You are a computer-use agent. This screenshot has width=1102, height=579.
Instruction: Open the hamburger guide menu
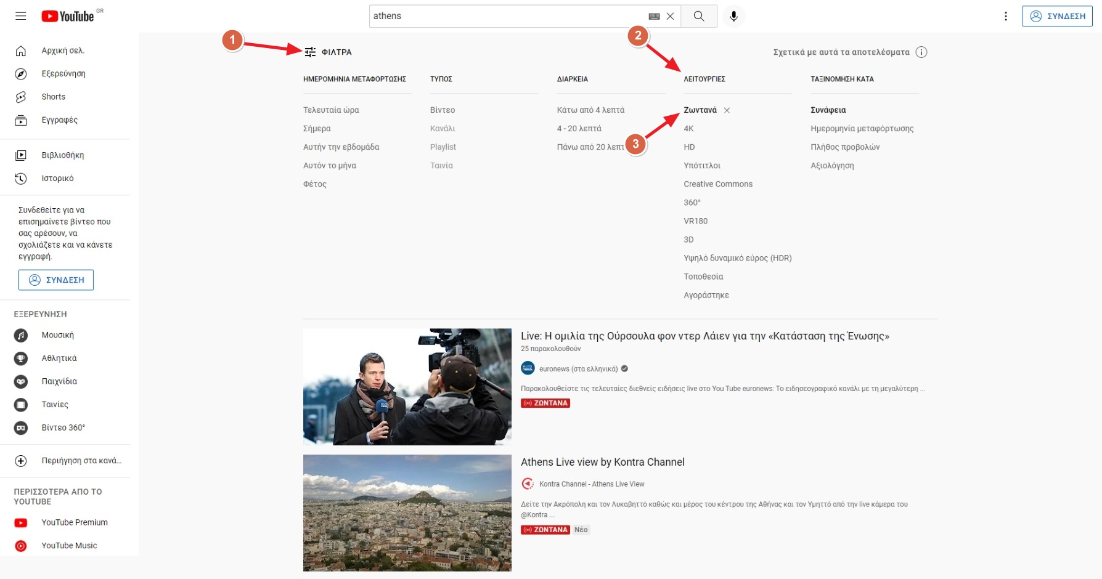point(21,16)
